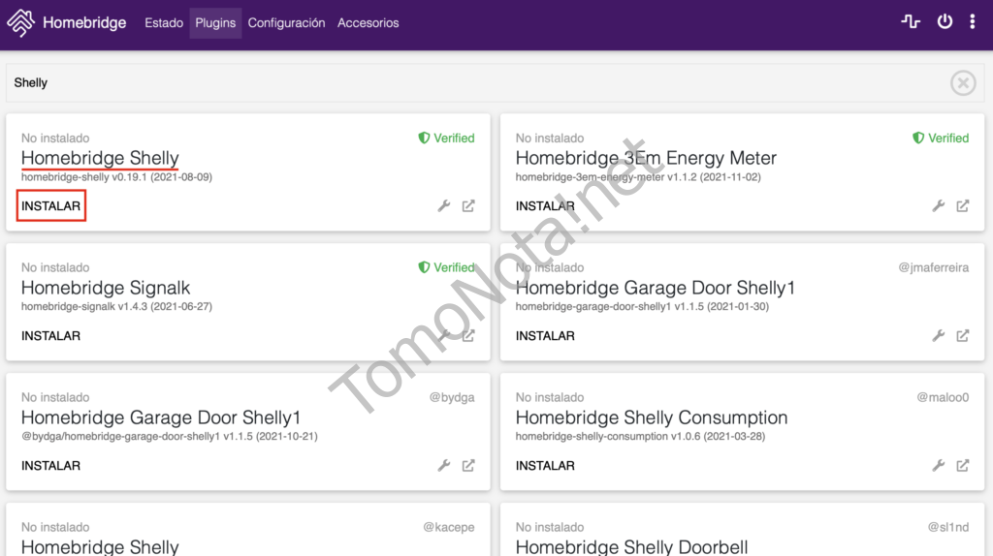Viewport: 993px width, 556px height.
Task: Install Homebridge Shelly Consumption plugin
Action: [x=545, y=466]
